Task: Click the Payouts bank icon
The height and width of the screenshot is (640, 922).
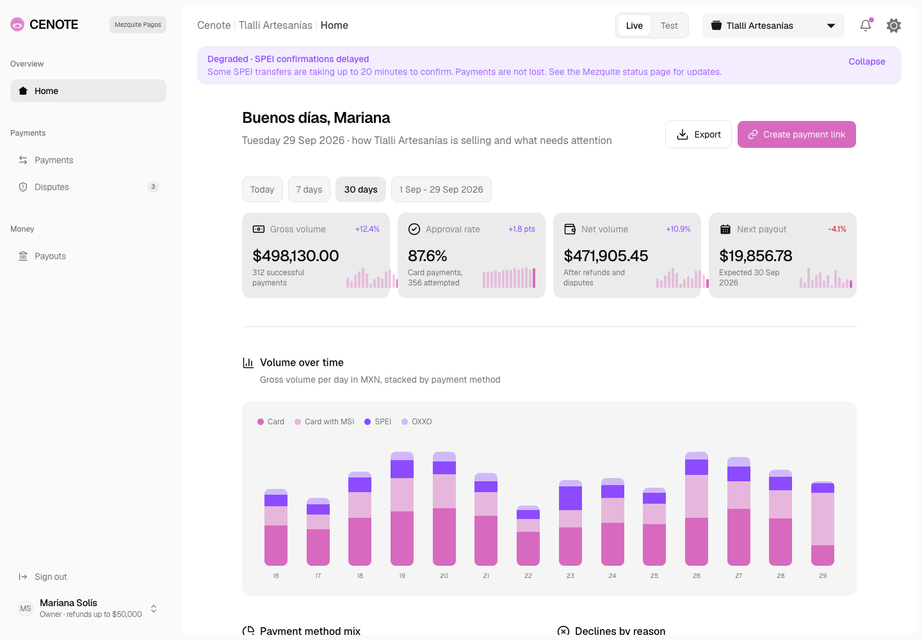Action: point(23,256)
